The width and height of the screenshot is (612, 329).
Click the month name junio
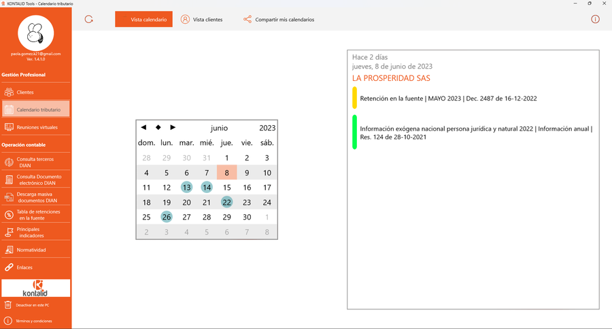tap(220, 128)
